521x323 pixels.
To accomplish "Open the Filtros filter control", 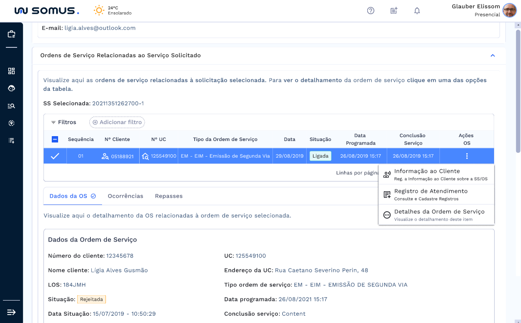I will pyautogui.click(x=64, y=122).
